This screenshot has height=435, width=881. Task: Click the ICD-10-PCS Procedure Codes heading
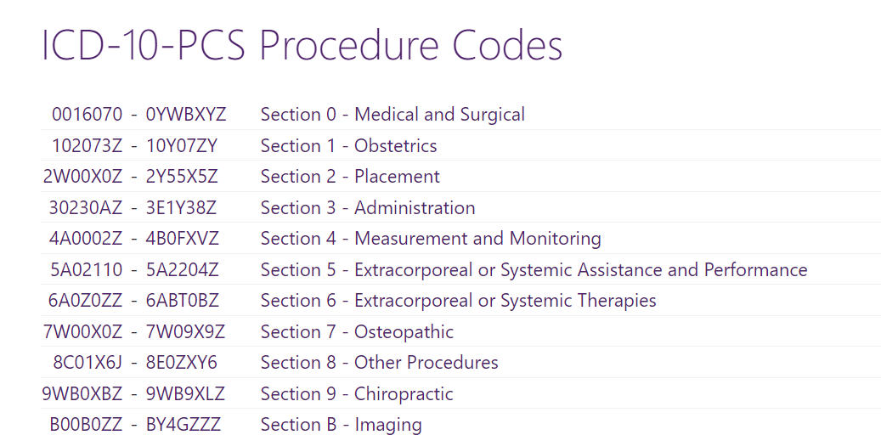[302, 45]
